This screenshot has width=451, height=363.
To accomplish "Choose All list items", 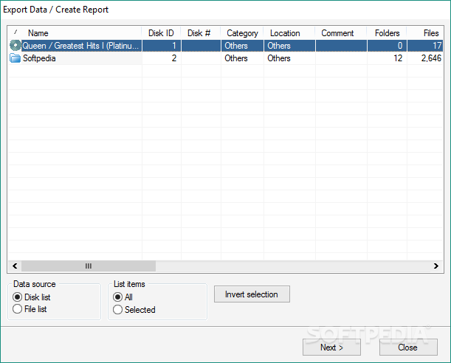I will 123,297.
